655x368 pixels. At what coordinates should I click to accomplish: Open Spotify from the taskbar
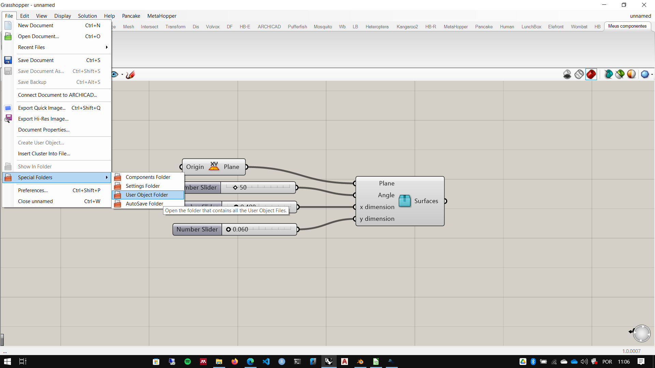point(188,362)
